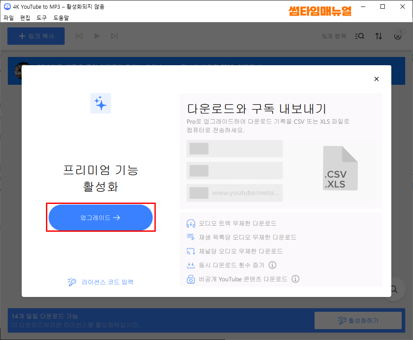Click the smiley notification icon
This screenshot has width=413, height=340.
coord(398,36)
